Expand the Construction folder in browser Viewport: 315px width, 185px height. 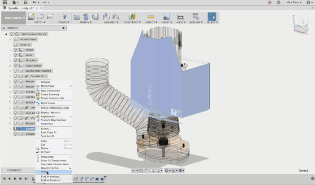10,65
